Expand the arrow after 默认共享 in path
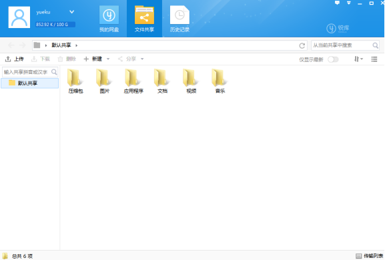The width and height of the screenshot is (385, 260). tap(76, 45)
